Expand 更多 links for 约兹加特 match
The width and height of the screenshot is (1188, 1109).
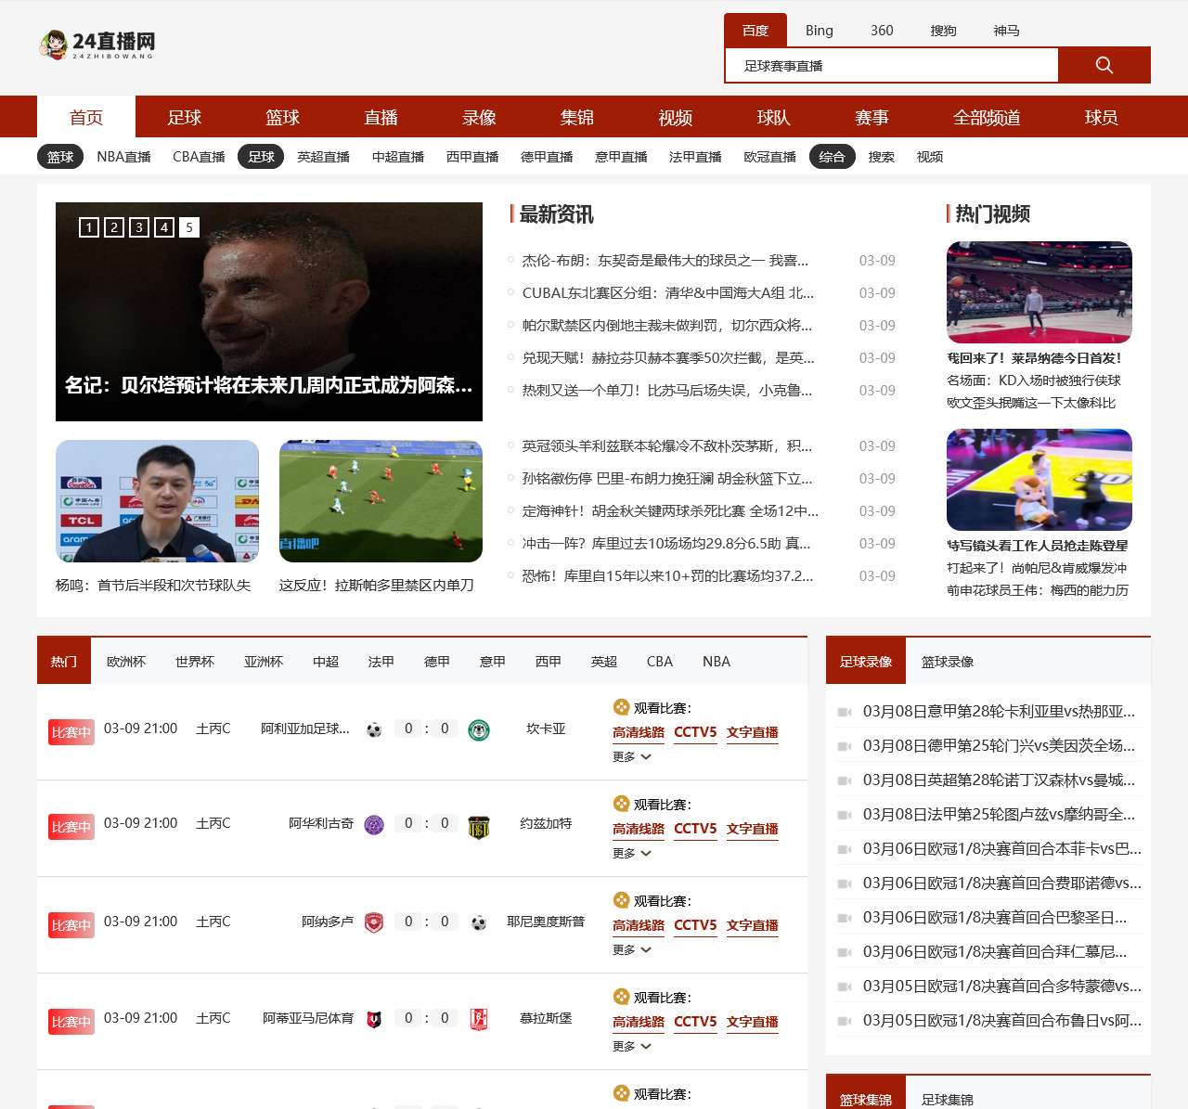coord(632,854)
